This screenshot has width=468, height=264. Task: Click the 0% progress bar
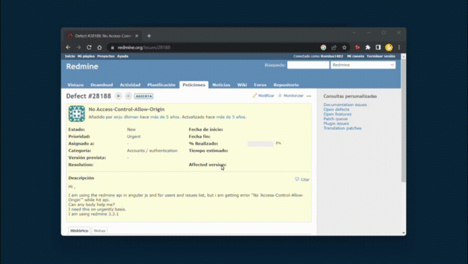[x=261, y=144]
